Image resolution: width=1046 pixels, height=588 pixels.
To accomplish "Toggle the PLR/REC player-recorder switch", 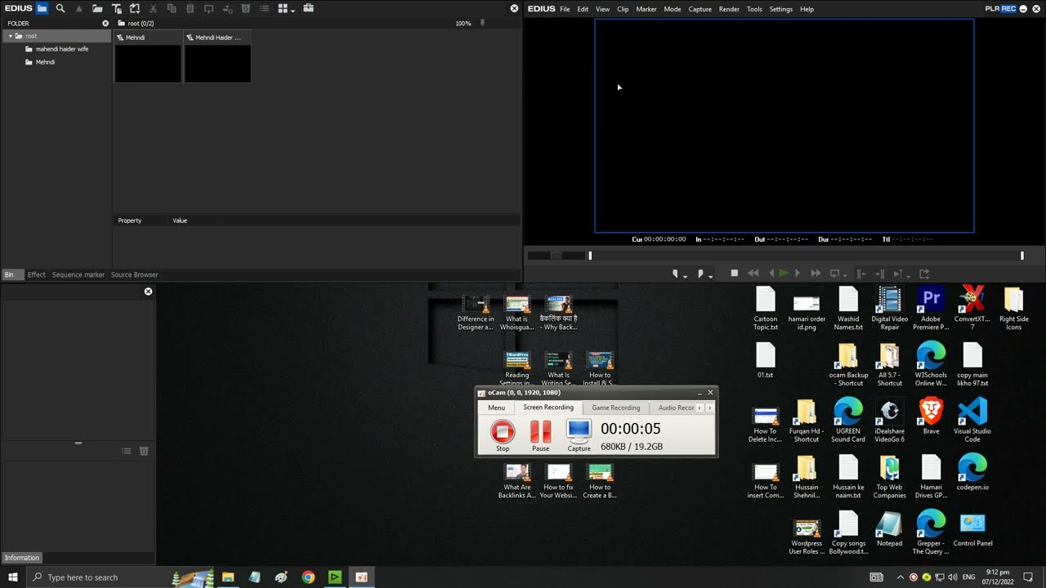I will pos(1001,9).
